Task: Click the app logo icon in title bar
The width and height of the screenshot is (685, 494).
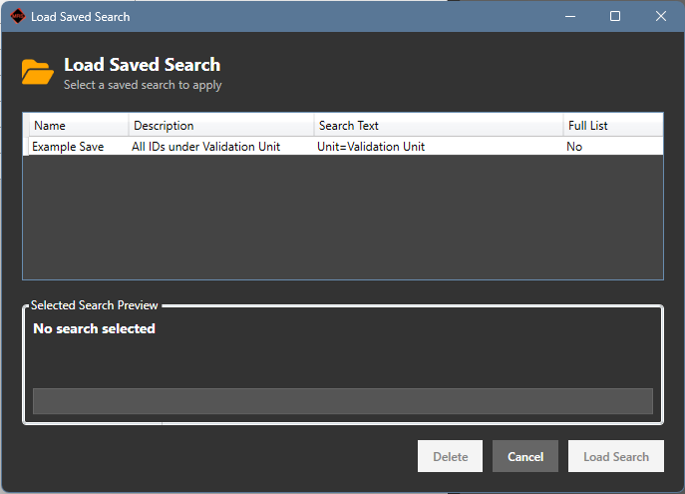Action: click(18, 17)
